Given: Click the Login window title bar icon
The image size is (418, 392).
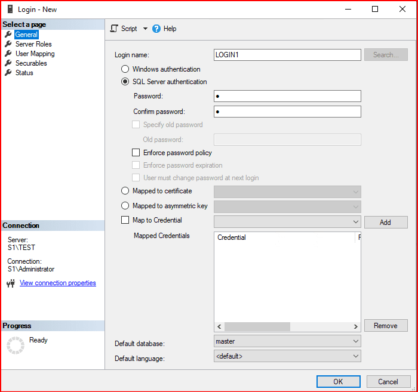Looking at the screenshot, I should [10, 9].
